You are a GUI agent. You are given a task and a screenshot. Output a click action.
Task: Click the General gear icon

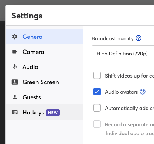coord(15,37)
